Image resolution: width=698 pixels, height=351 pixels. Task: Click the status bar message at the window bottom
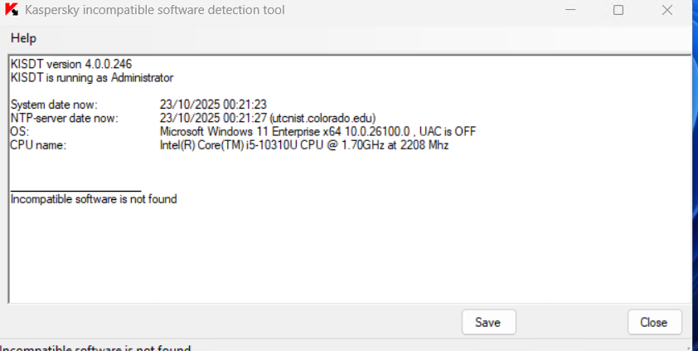[95, 348]
